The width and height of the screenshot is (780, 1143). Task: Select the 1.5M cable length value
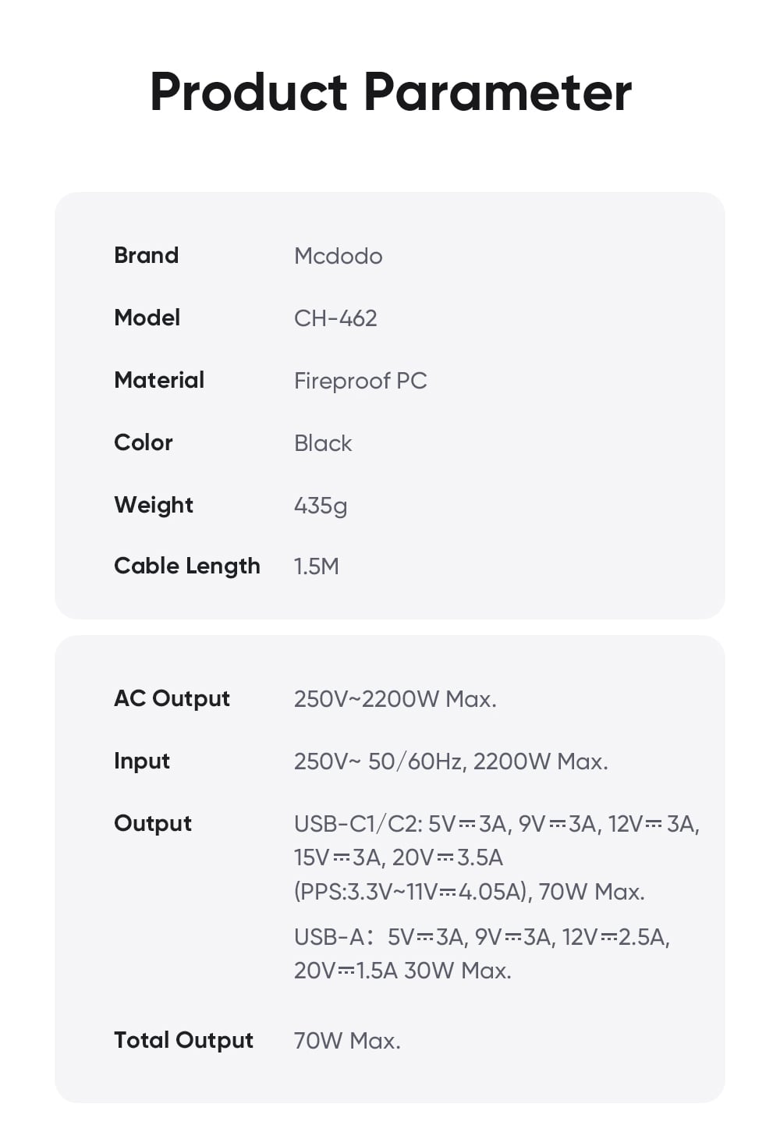(x=317, y=566)
